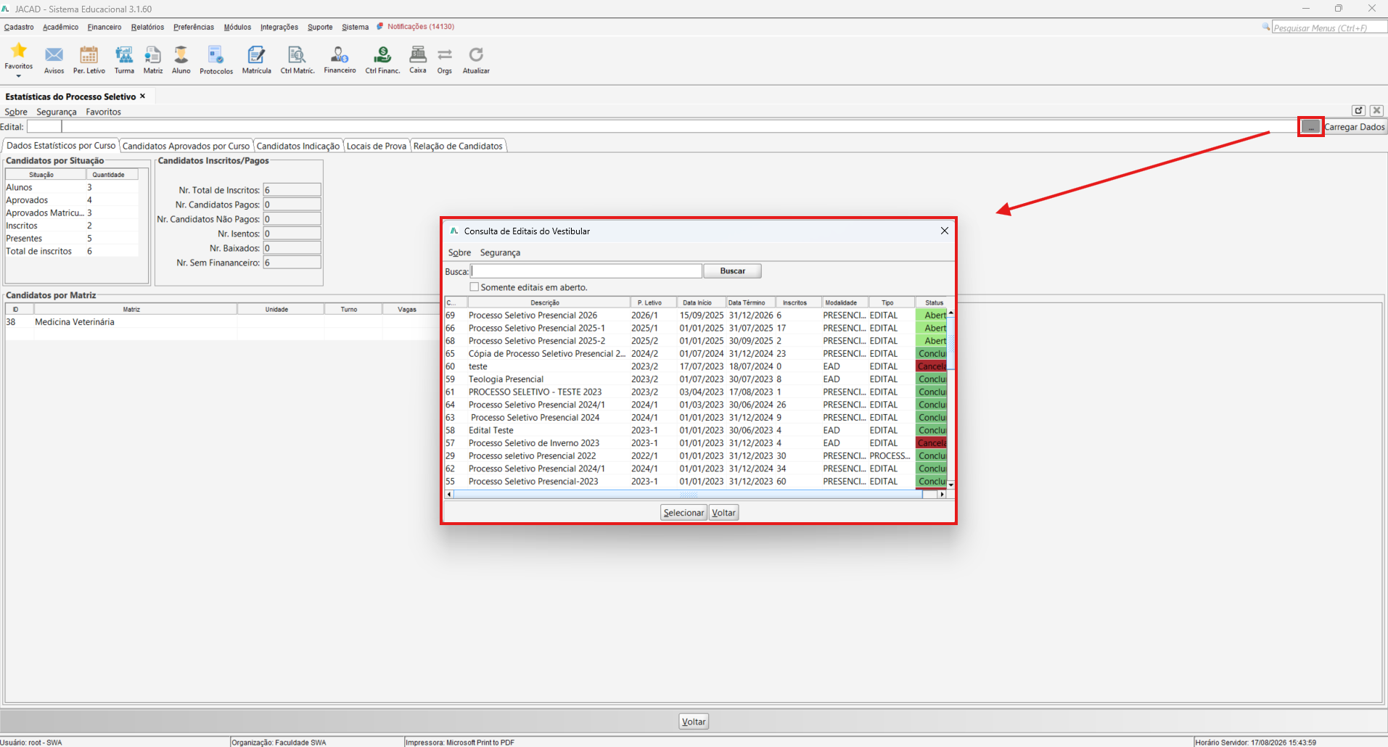
Task: Switch to Relação de Candidatos tab
Action: click(x=458, y=146)
